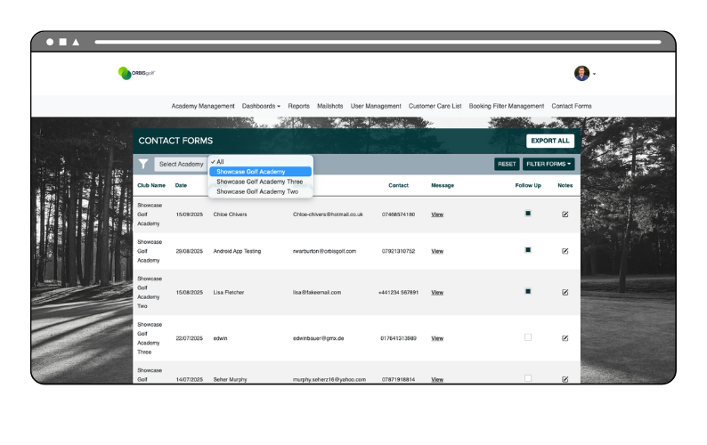Click the Notes column header
This screenshot has height=445, width=707.
click(x=565, y=185)
